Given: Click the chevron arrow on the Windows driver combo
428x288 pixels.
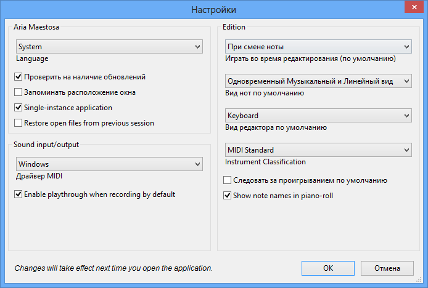Looking at the screenshot, I should [x=197, y=164].
